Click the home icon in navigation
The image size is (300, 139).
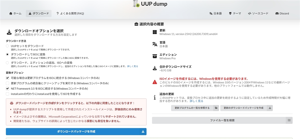click(11, 13)
